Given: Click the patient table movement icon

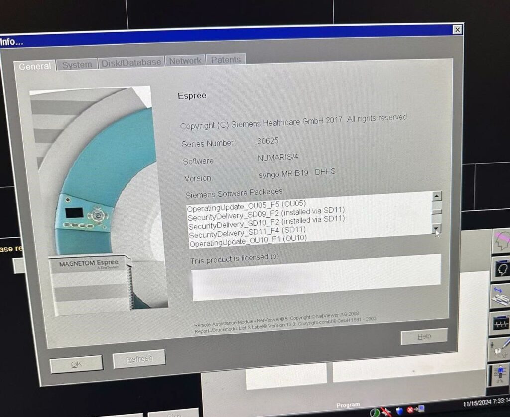Looking at the screenshot, I should [x=501, y=297].
